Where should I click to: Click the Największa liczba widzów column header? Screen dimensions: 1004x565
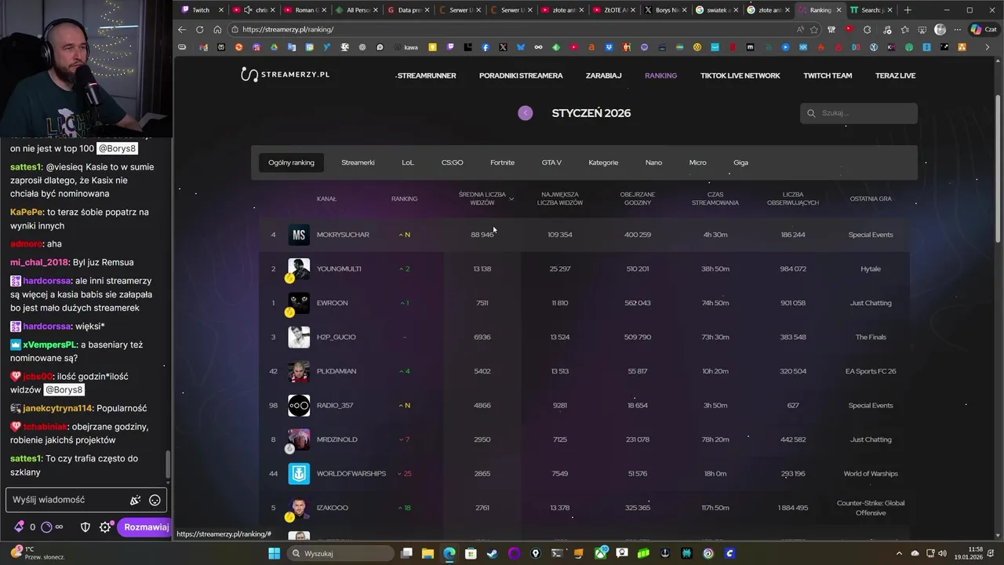[x=560, y=199]
